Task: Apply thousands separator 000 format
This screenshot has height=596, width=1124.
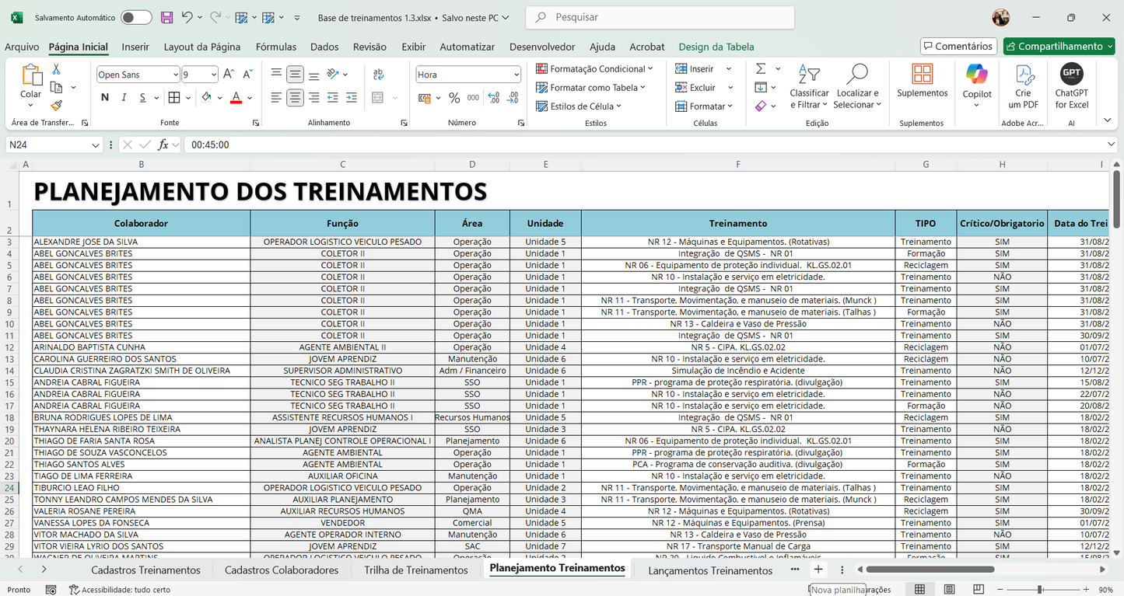Action: [474, 98]
